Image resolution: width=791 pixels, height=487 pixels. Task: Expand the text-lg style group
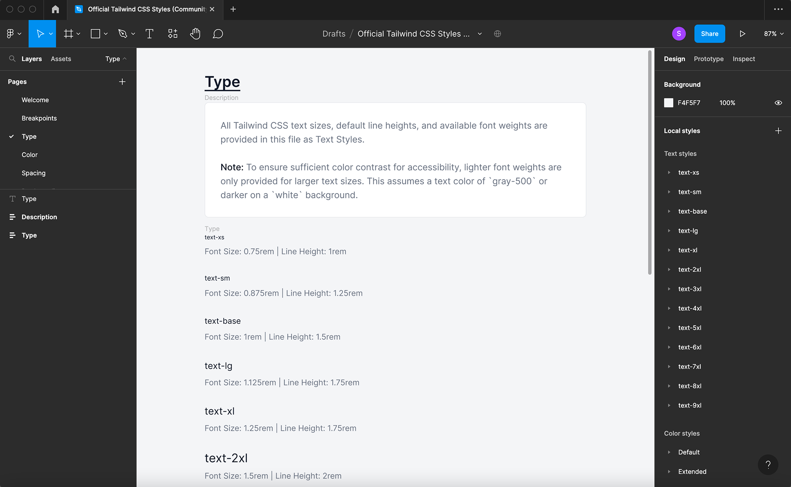(669, 231)
